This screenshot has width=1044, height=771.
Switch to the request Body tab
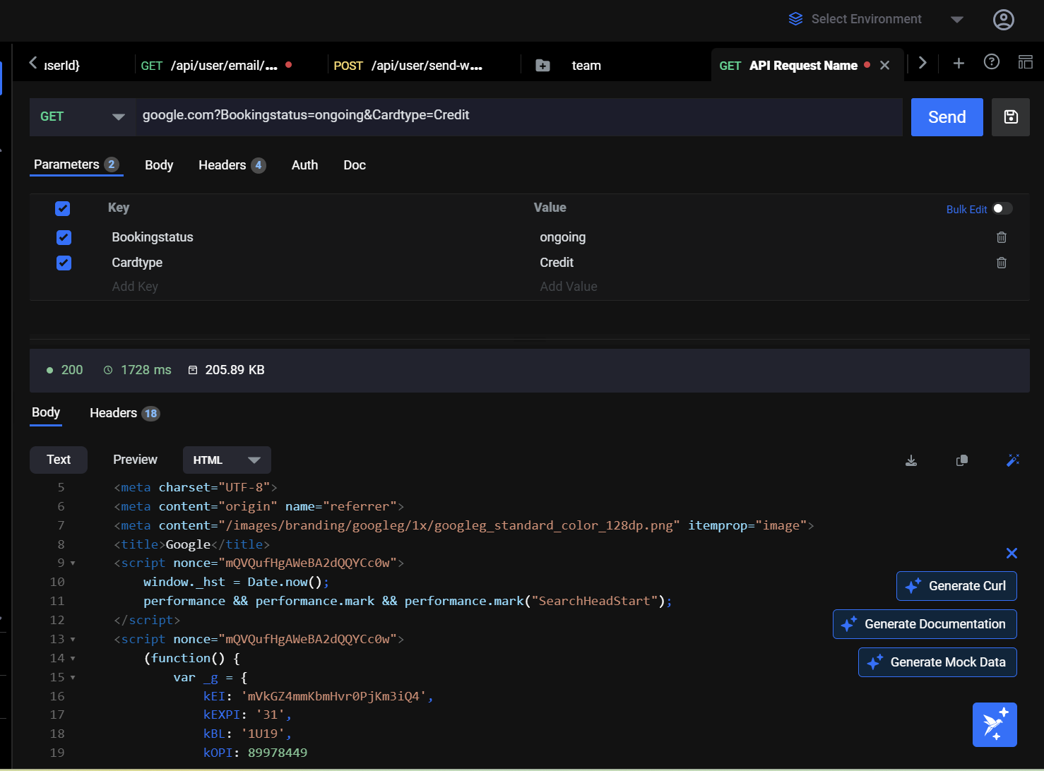[x=159, y=165]
